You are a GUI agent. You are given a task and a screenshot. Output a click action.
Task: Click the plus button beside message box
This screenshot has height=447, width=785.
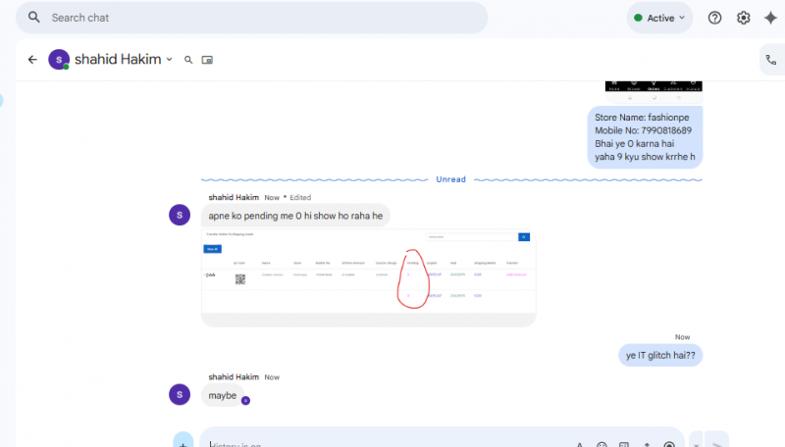(183, 442)
